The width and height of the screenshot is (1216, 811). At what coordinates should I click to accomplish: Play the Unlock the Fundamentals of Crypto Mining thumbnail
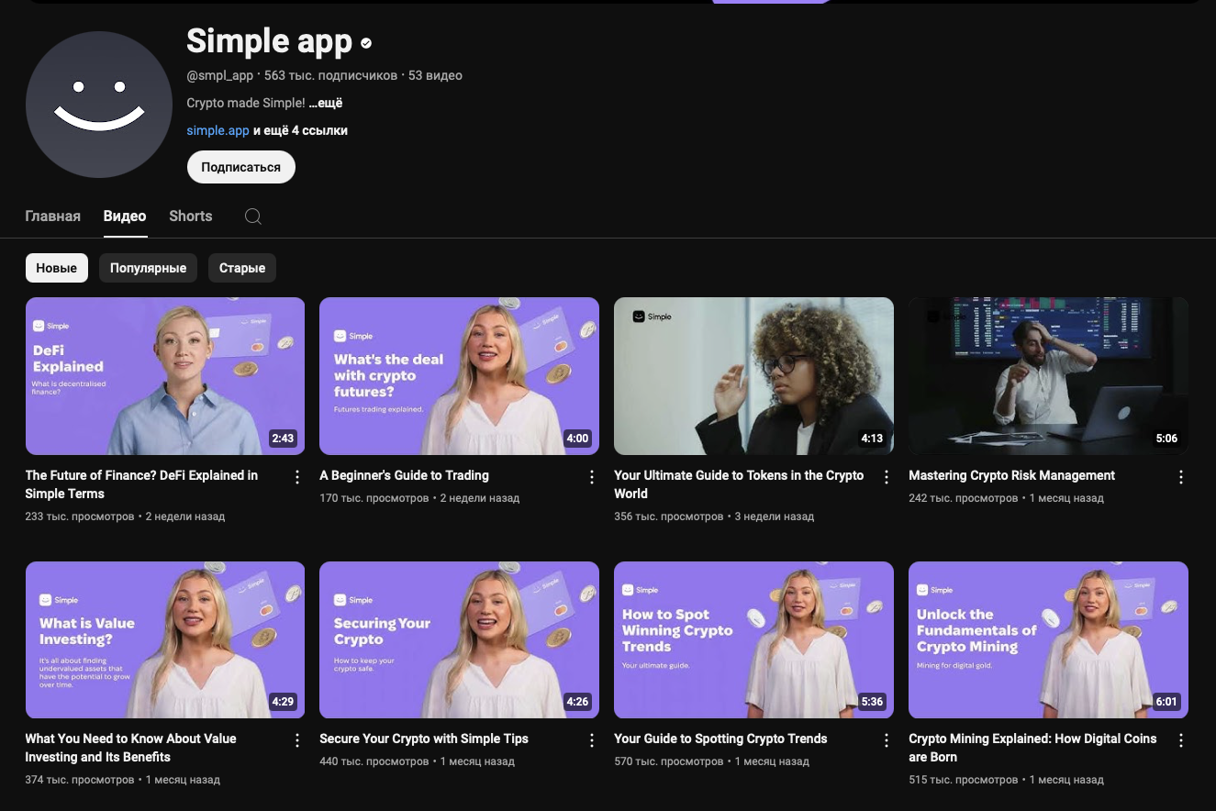click(1048, 639)
